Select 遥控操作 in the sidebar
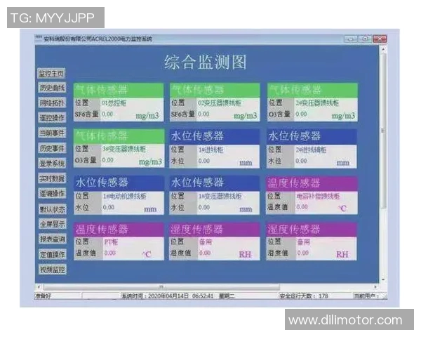Screen dimensions: 421x337 point(51,118)
